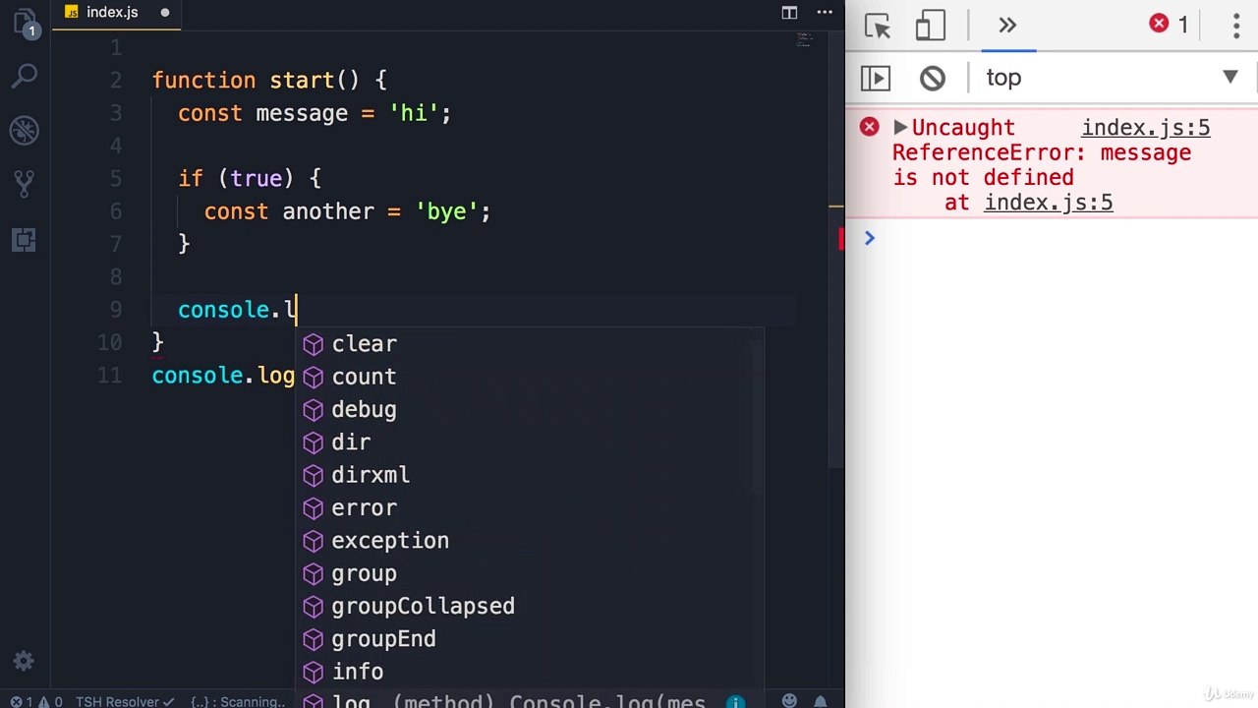Choose debug from the autocomplete list

click(x=530, y=409)
